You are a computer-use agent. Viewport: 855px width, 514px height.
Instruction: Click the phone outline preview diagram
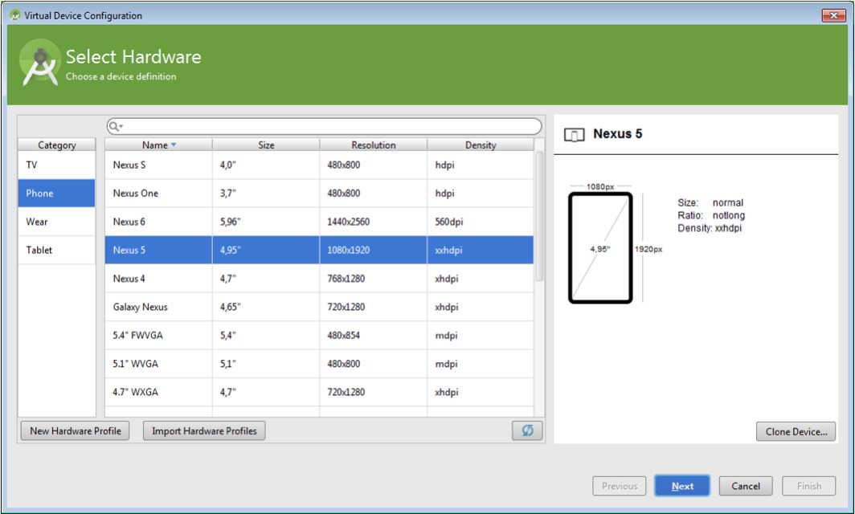pyautogui.click(x=600, y=248)
